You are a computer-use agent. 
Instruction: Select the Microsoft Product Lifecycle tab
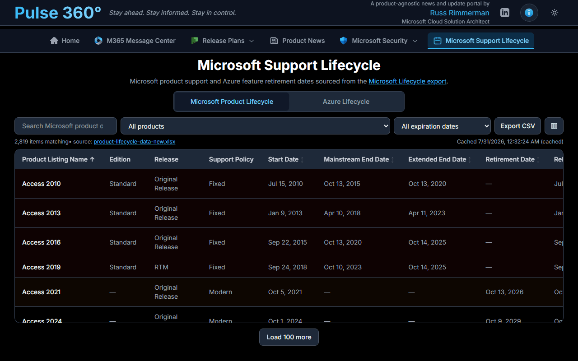tap(232, 102)
